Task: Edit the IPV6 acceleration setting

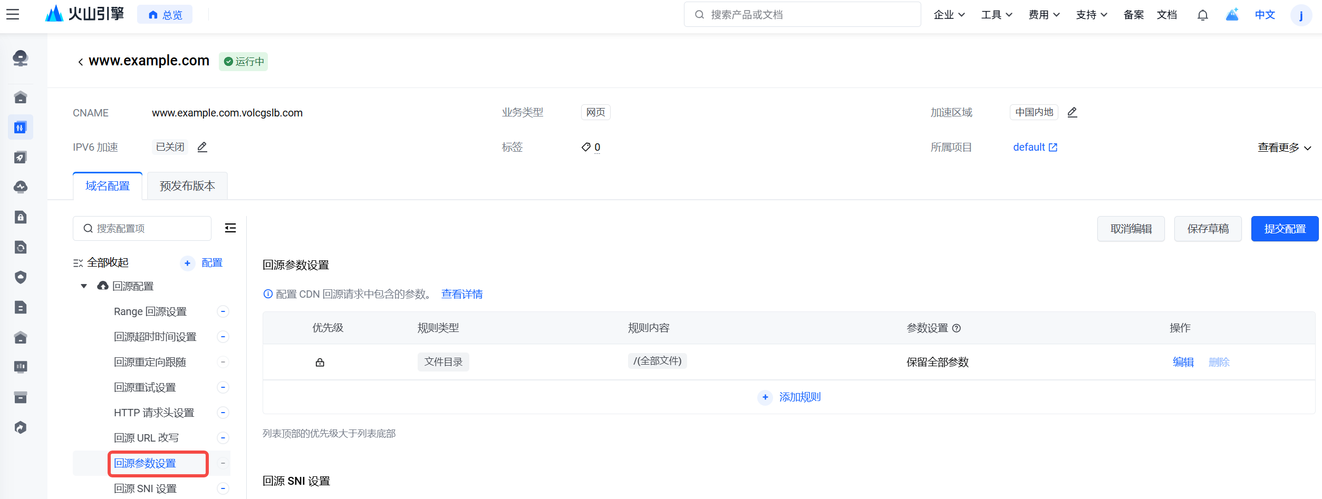Action: click(x=202, y=147)
